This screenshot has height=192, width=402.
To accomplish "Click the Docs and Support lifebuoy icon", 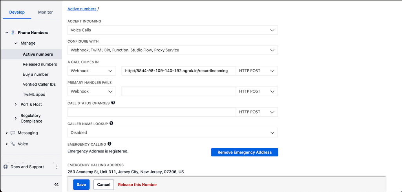I will pos(5,167).
